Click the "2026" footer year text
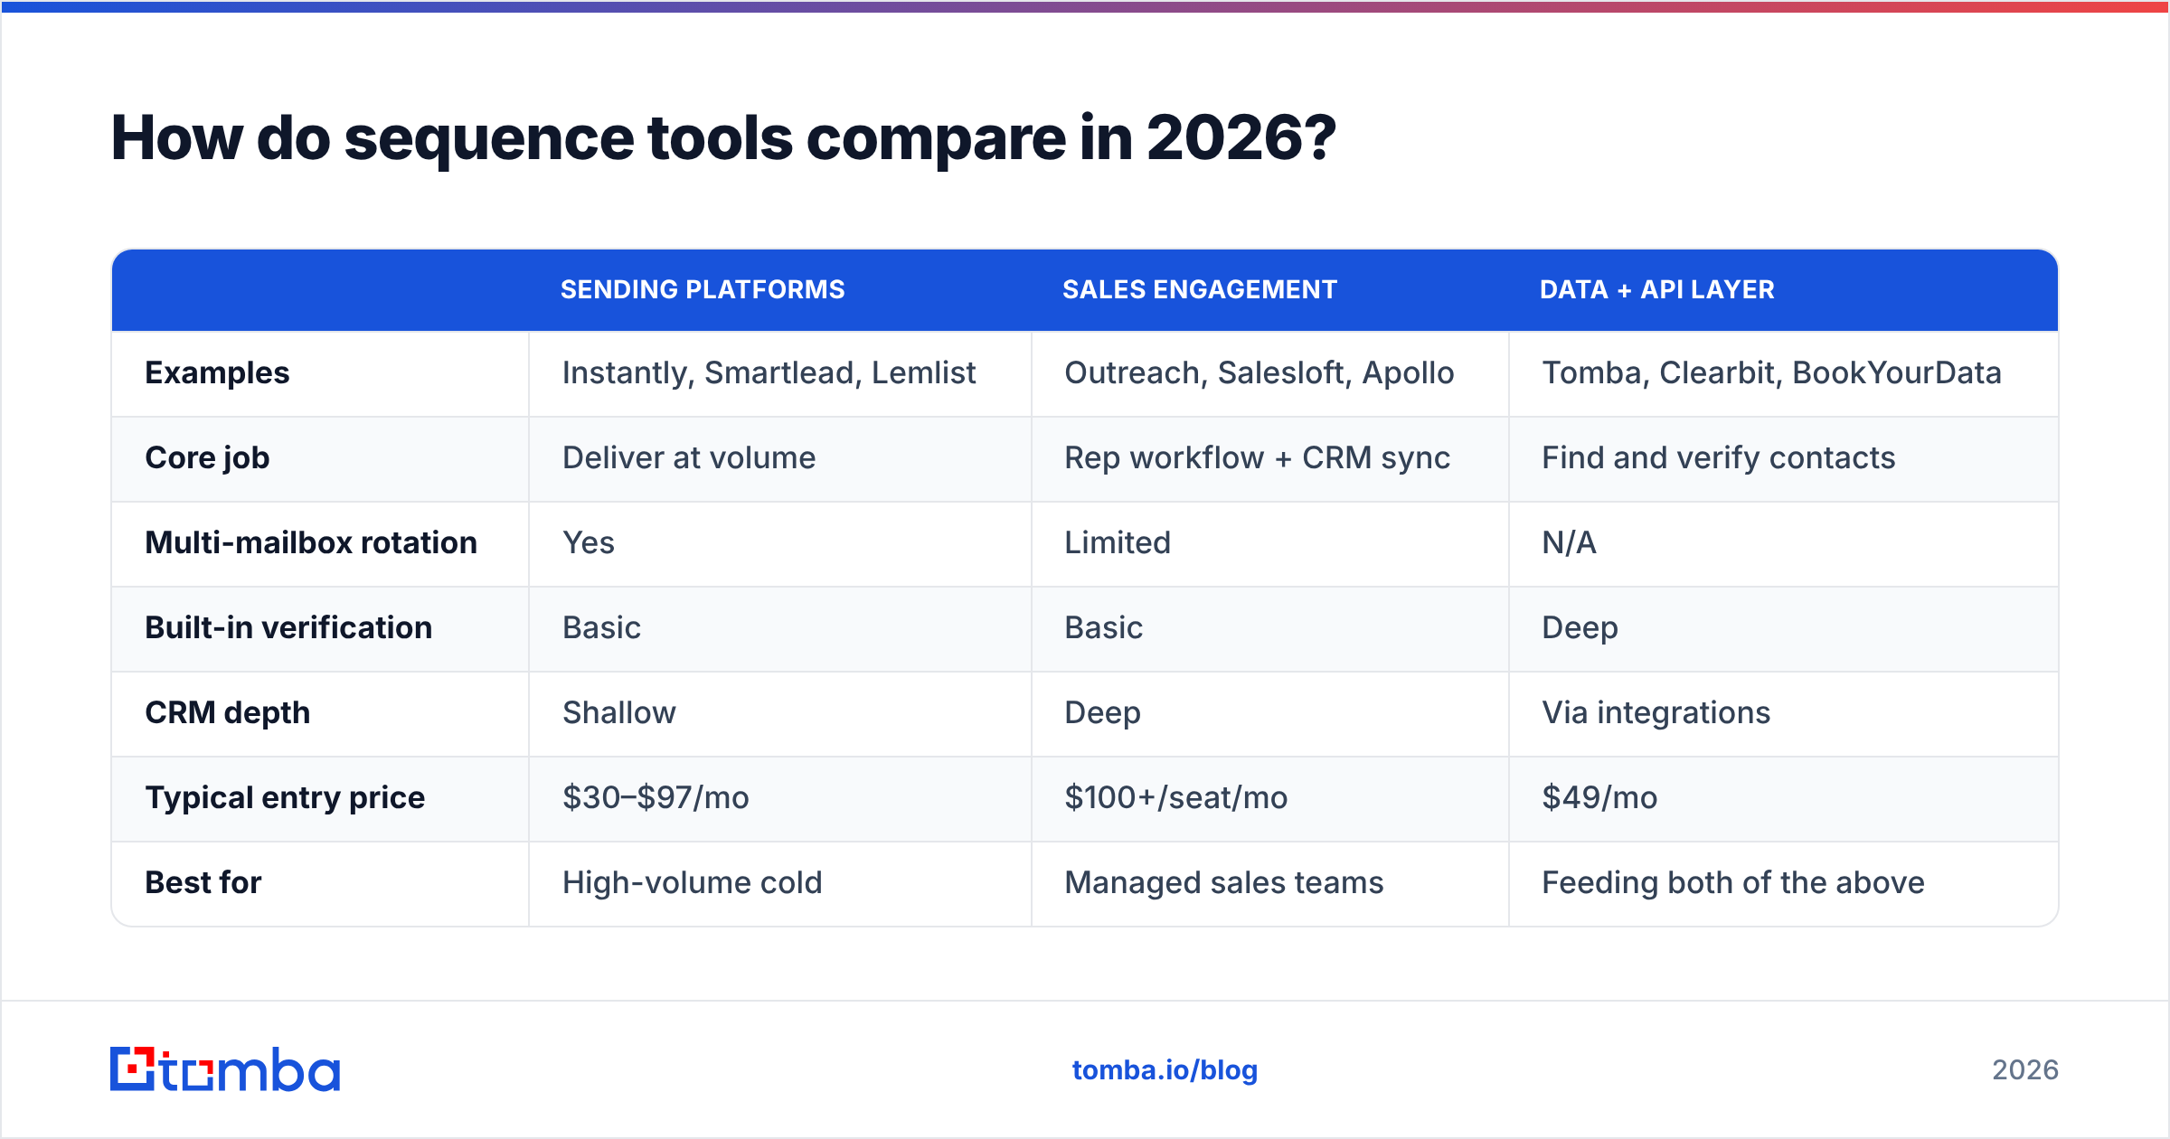This screenshot has height=1139, width=2170. pyautogui.click(x=2025, y=1070)
